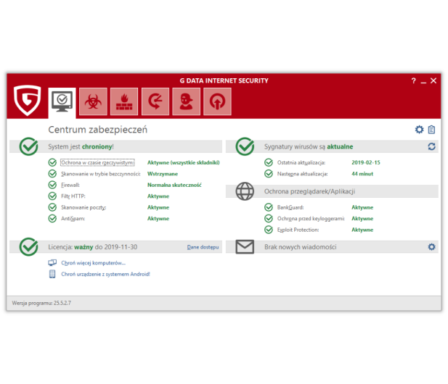The image size is (448, 384).
Task: Minimize the G DATA window
Action: coord(423,81)
